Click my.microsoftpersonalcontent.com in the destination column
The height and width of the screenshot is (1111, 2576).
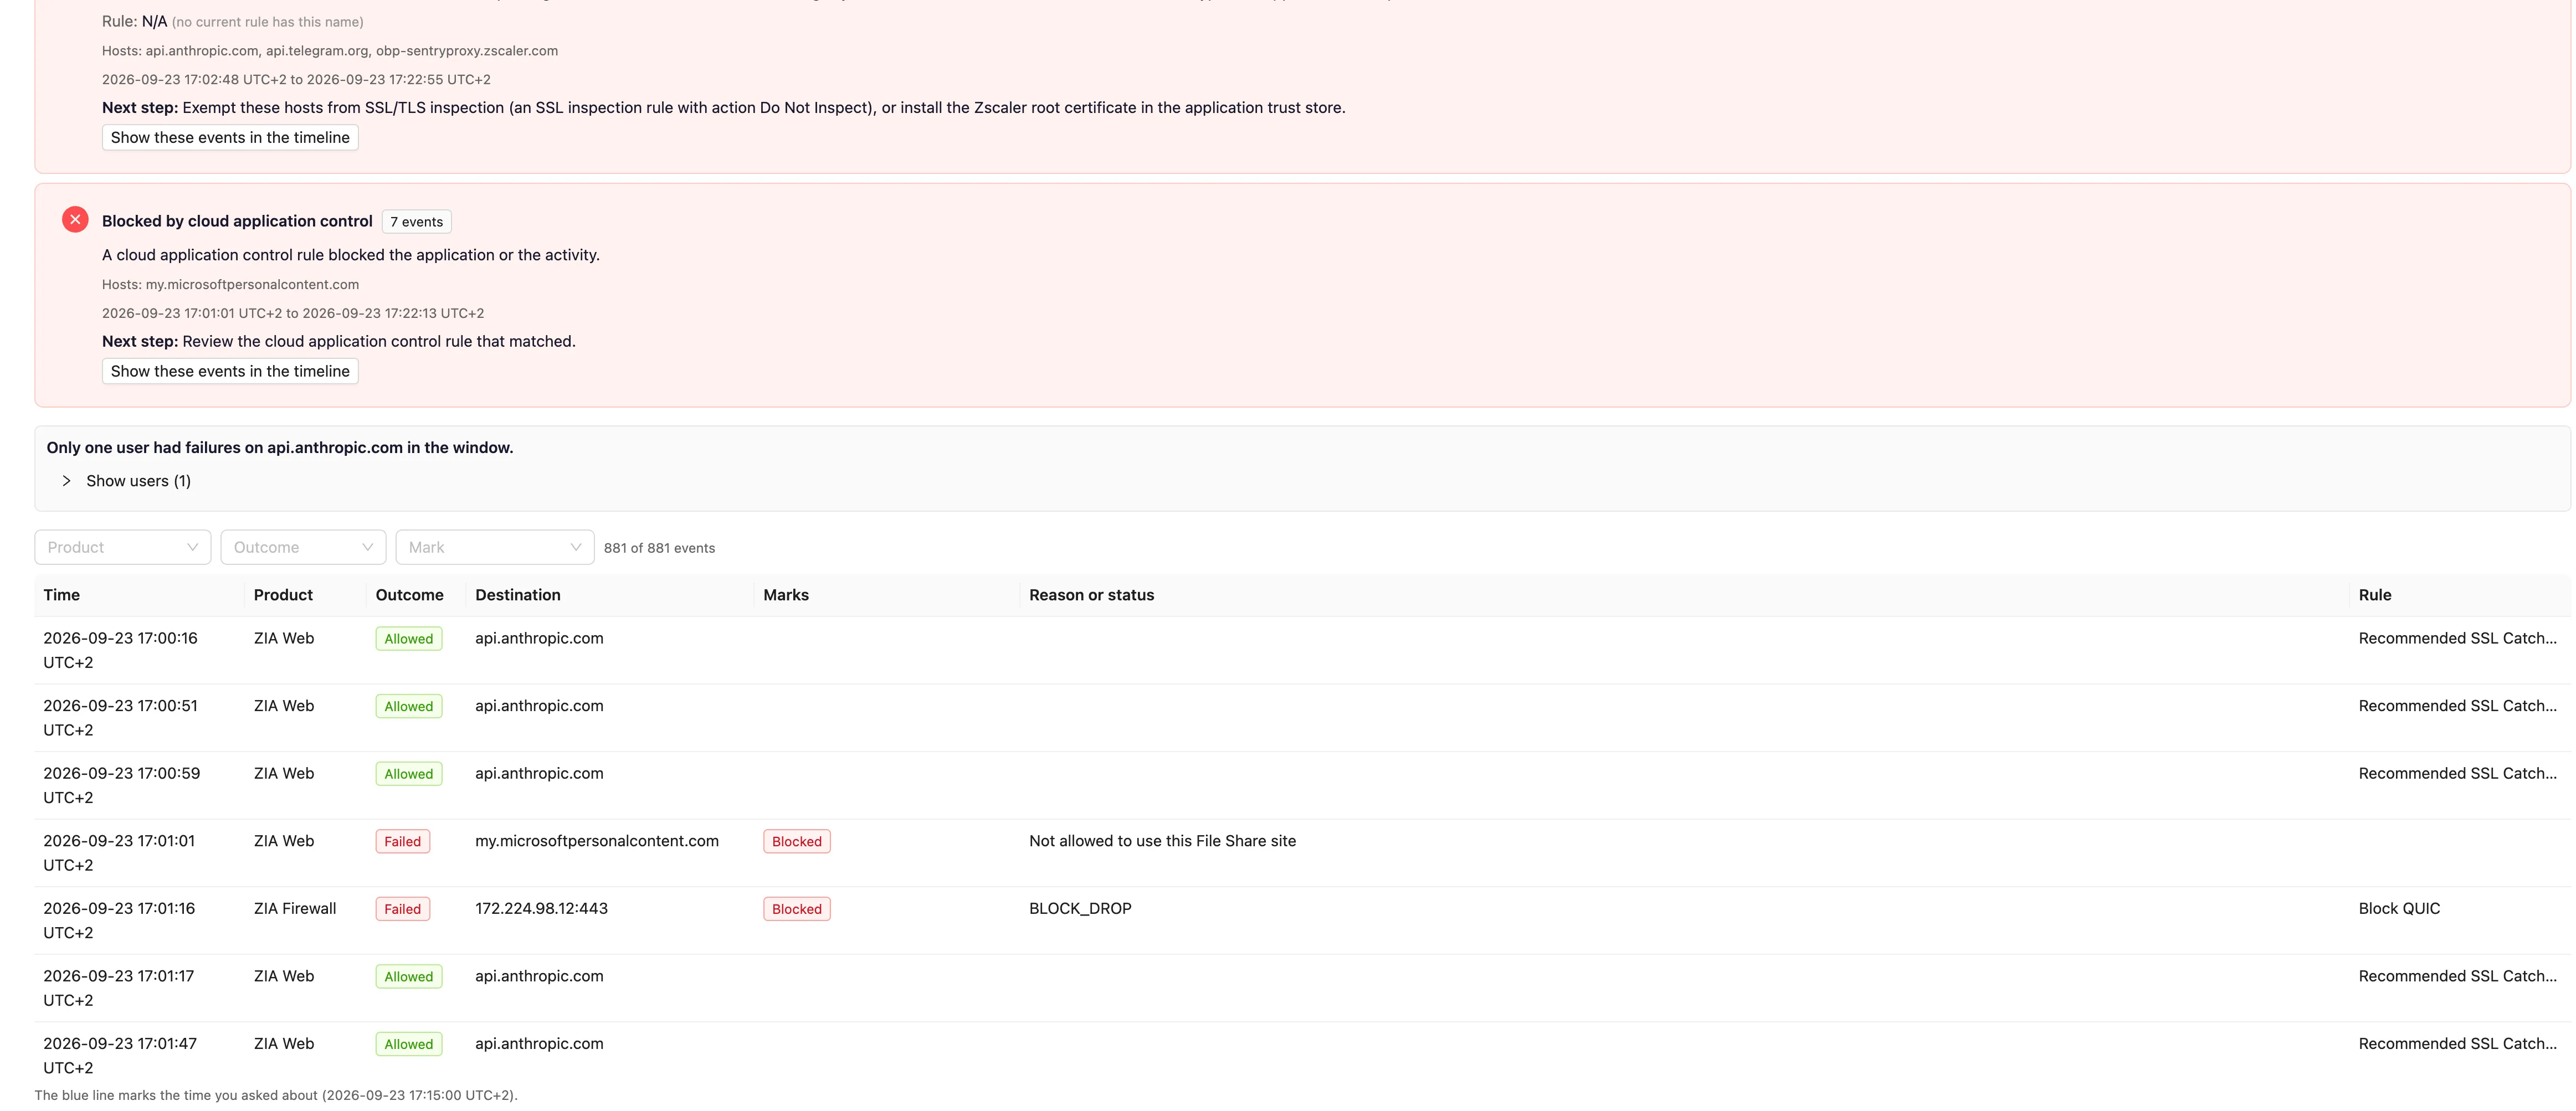tap(596, 841)
